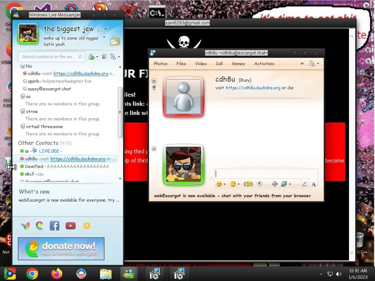Image resolution: width=375 pixels, height=281 pixels.
Task: Open the Activities menu in chat window
Action: (x=264, y=64)
